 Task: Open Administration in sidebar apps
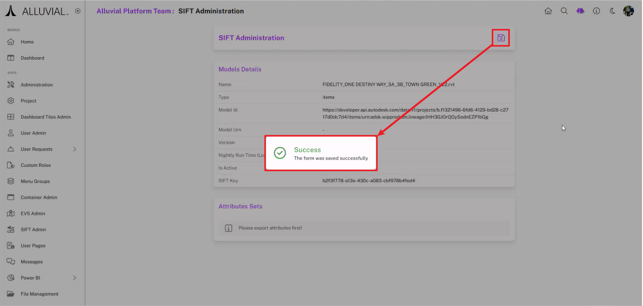pos(36,85)
